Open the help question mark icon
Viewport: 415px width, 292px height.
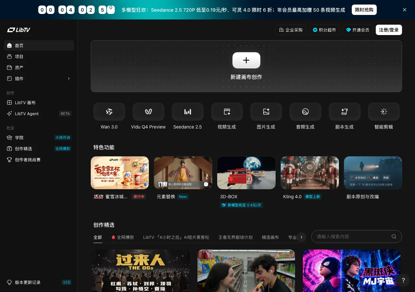point(403,281)
